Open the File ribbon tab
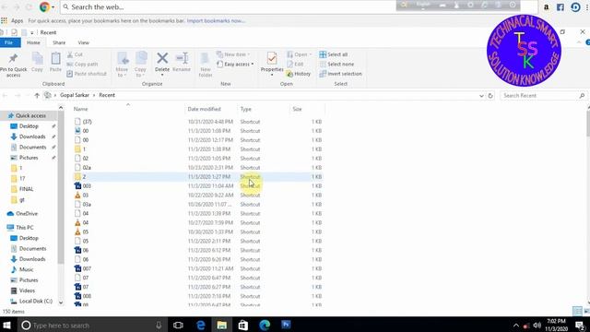This screenshot has width=590, height=332. (x=9, y=42)
